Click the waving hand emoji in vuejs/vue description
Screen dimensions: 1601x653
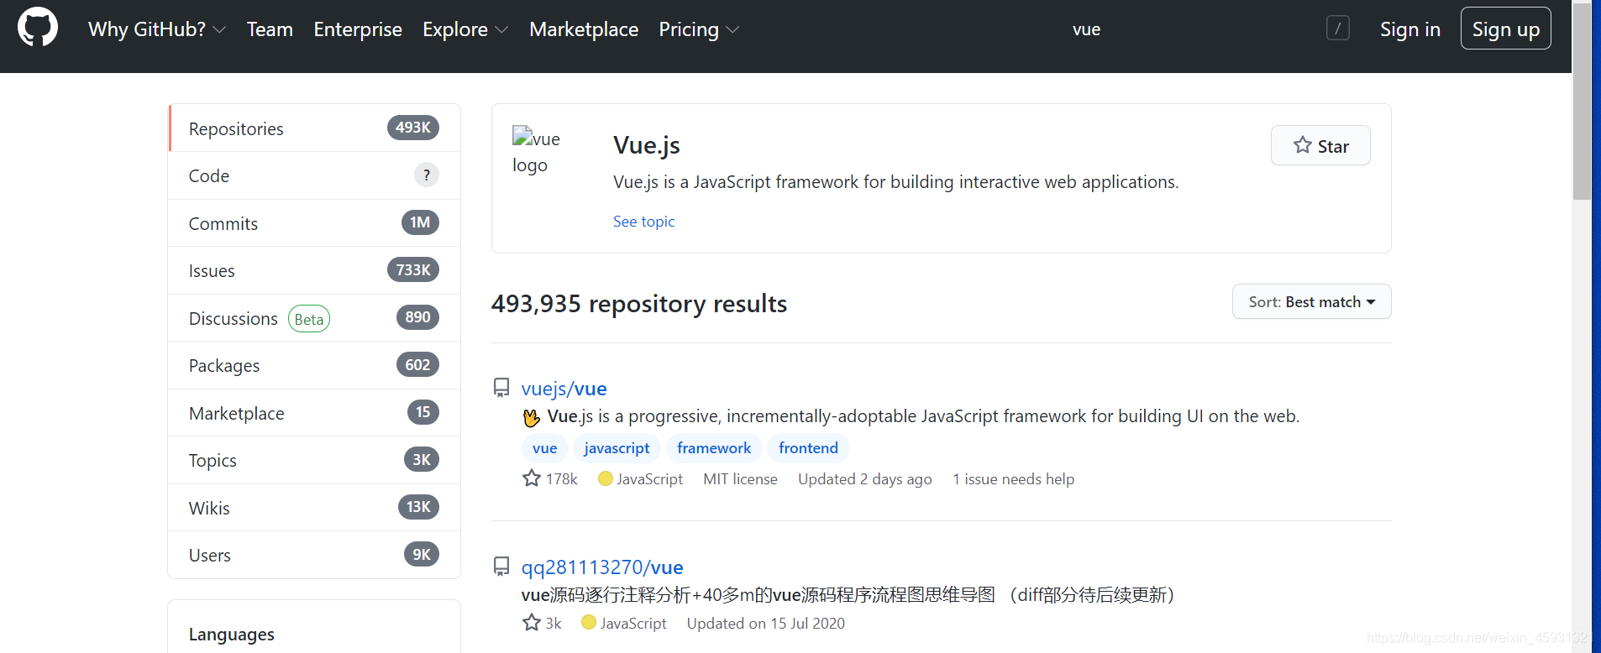532,417
